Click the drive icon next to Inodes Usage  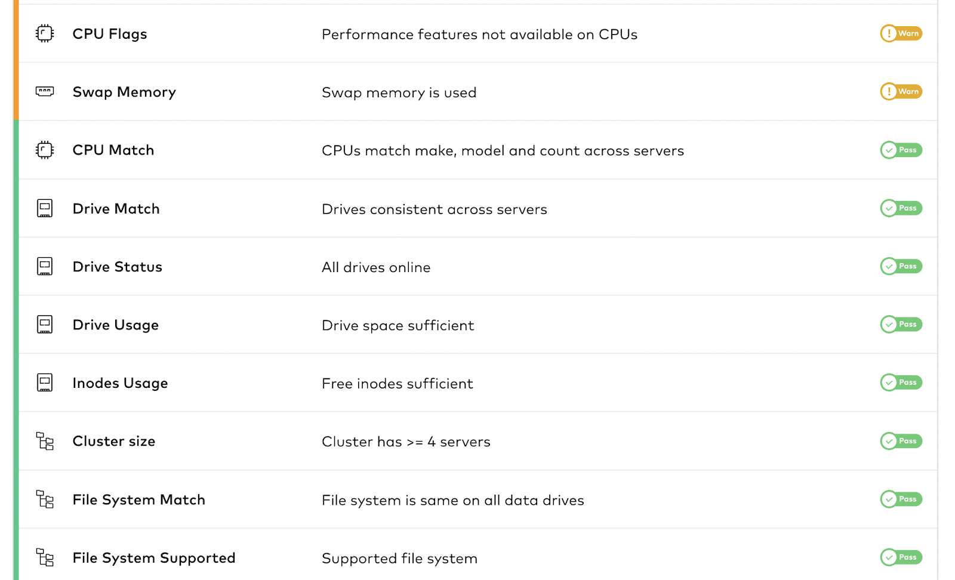tap(45, 382)
